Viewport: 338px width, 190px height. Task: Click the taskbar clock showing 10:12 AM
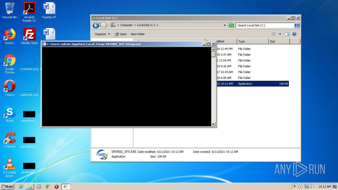click(325, 187)
